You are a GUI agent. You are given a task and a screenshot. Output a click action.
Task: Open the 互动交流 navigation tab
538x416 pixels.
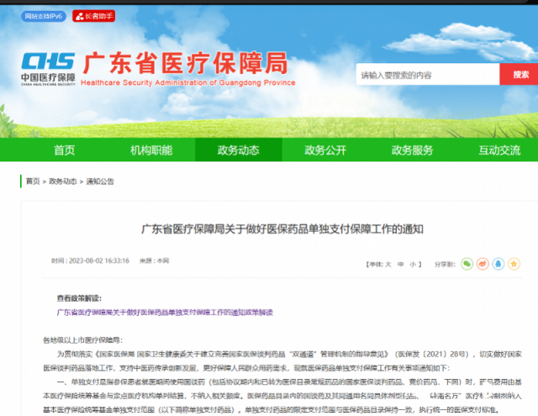coord(499,150)
